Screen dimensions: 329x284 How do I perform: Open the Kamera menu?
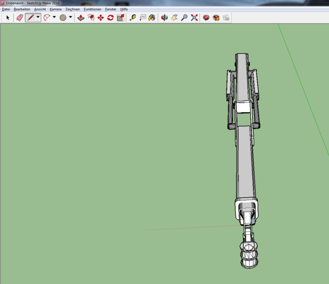point(56,9)
